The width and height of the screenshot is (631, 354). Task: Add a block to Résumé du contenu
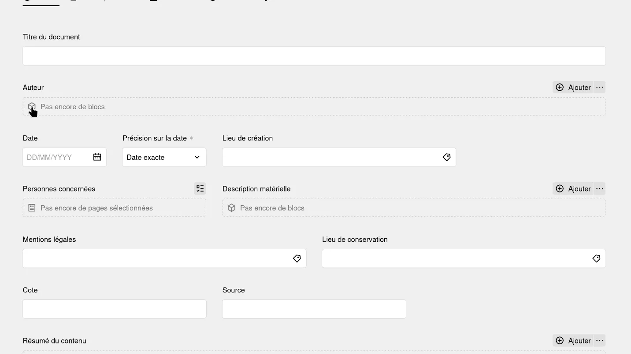[573, 340]
